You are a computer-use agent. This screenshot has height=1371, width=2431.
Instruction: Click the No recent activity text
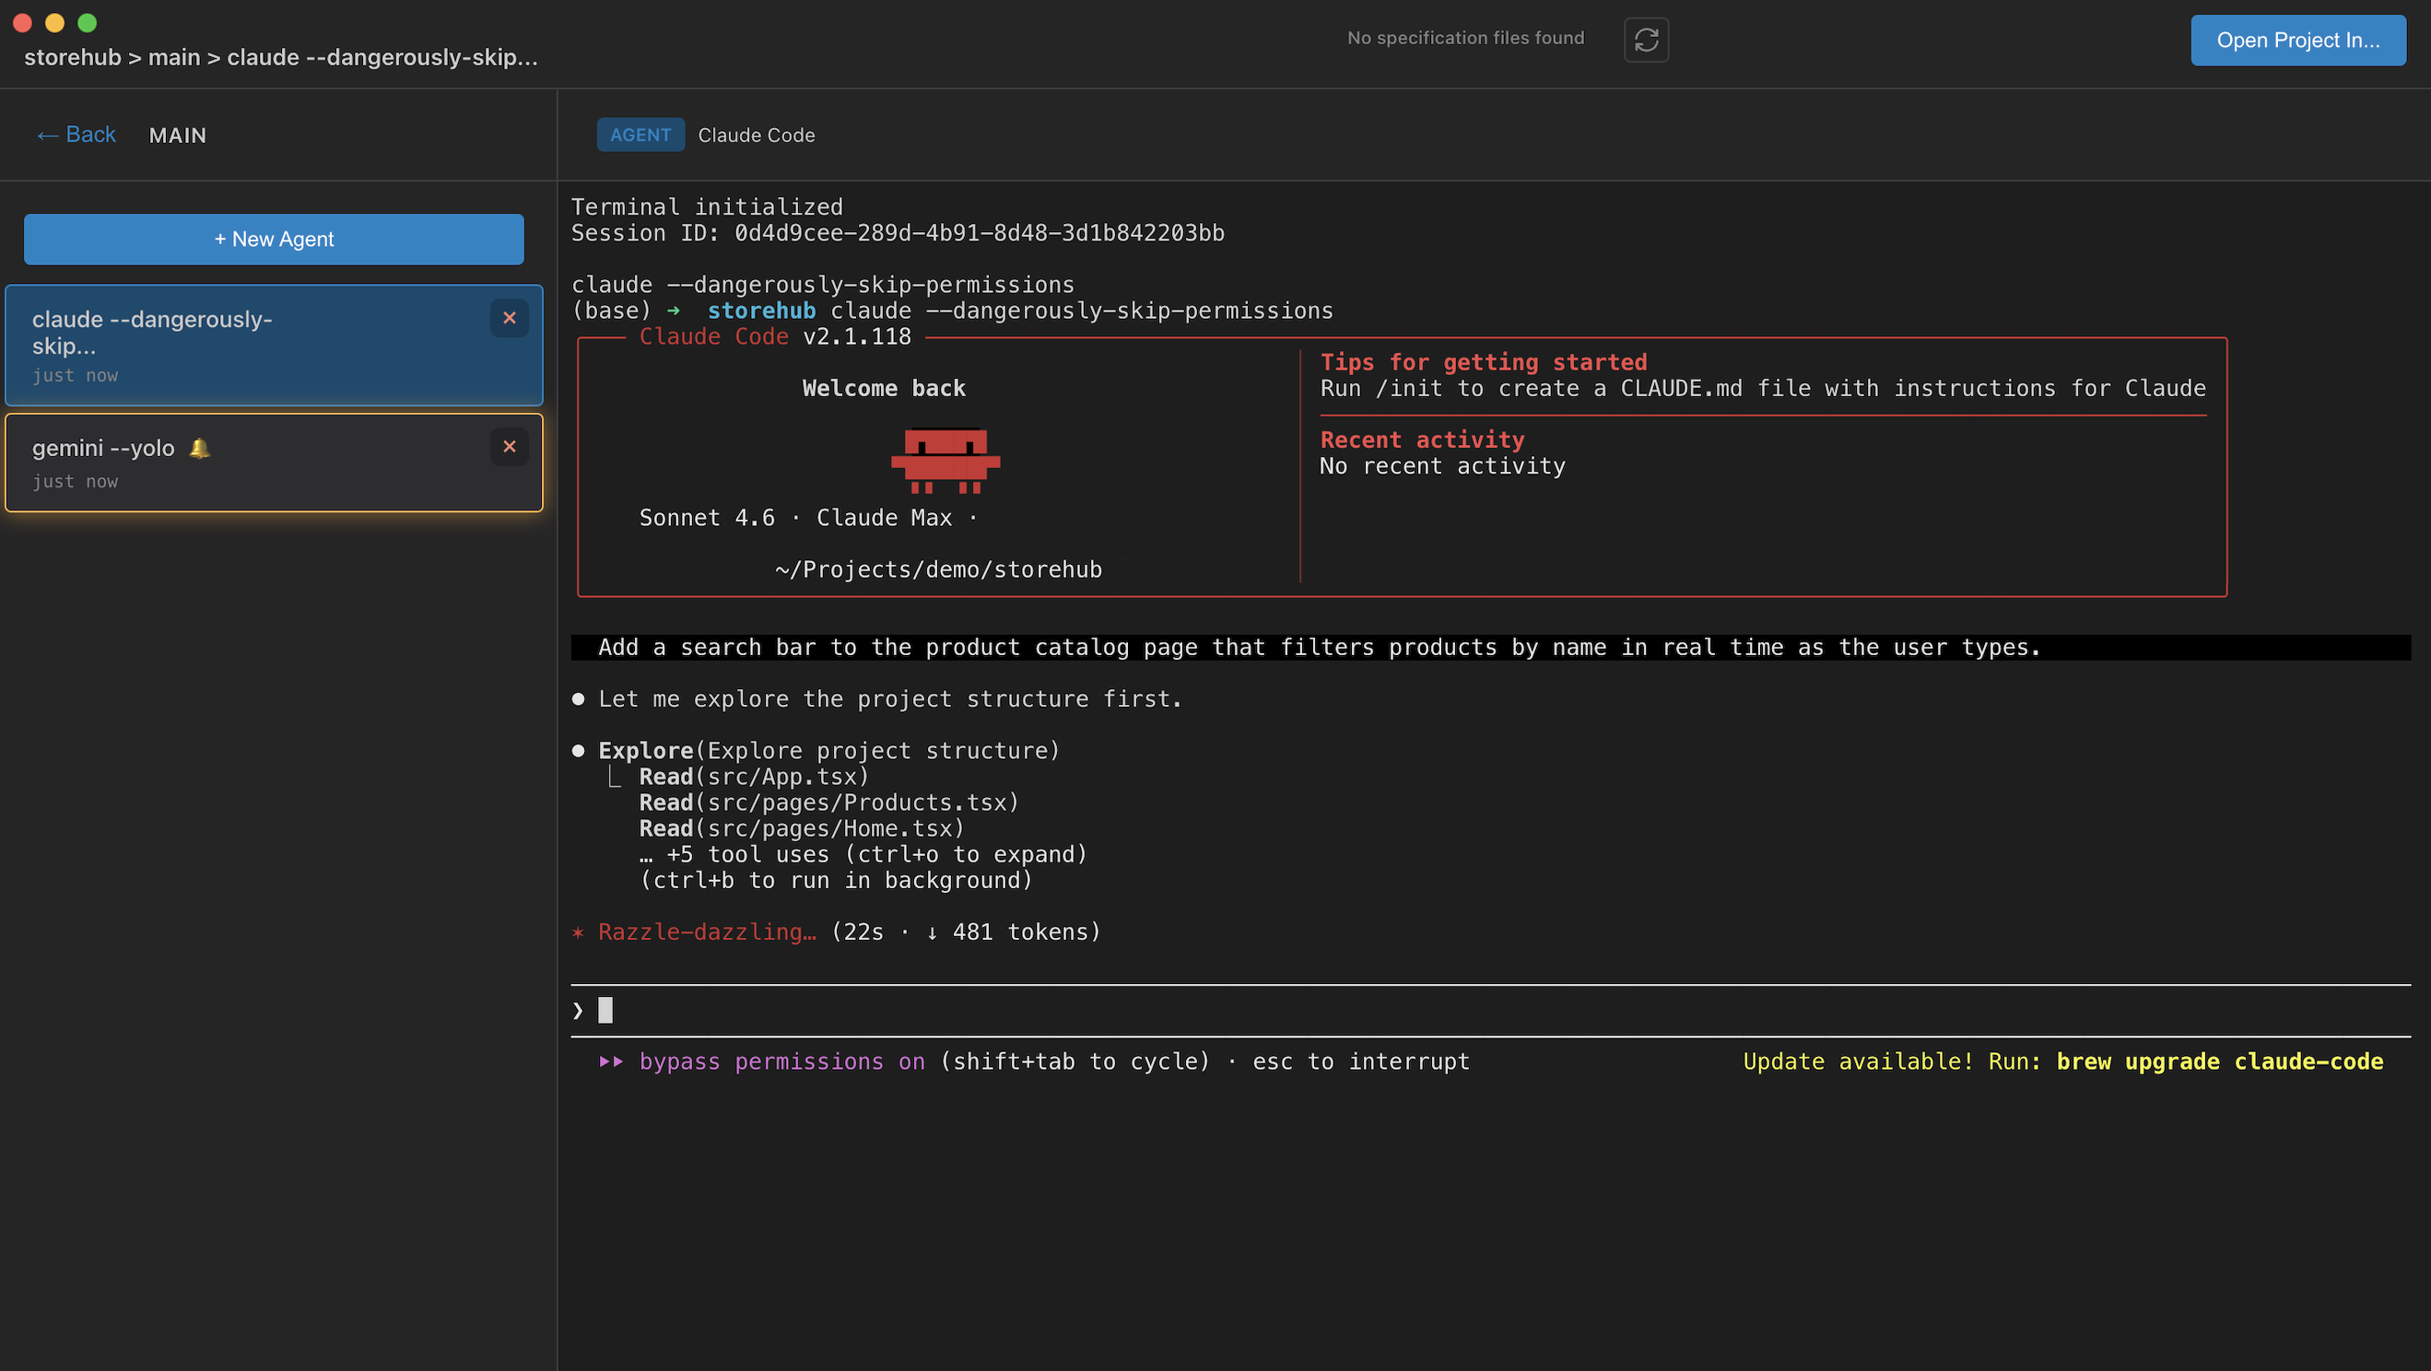1442,466
